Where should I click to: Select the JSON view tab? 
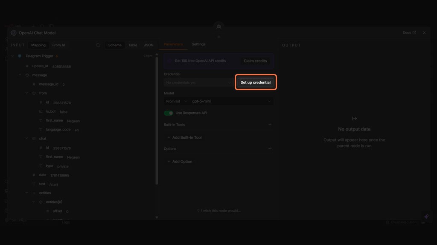[149, 45]
